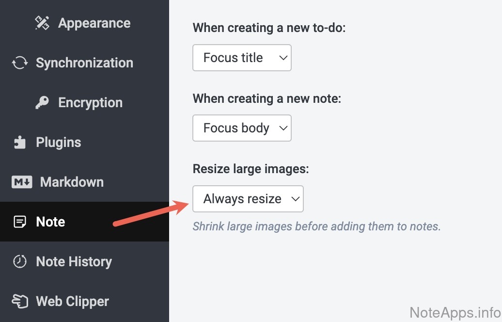Click the "When creating a new note:" label
This screenshot has width=502, height=322.
click(267, 98)
